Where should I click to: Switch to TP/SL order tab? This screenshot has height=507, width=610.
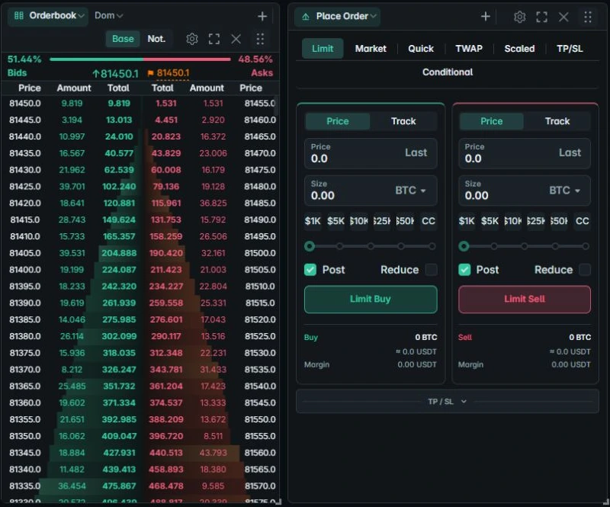570,49
